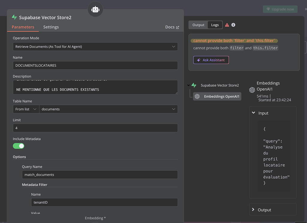
Task: Collapse the Supabase Vector Store2 tree chevron
Action: (x=188, y=85)
